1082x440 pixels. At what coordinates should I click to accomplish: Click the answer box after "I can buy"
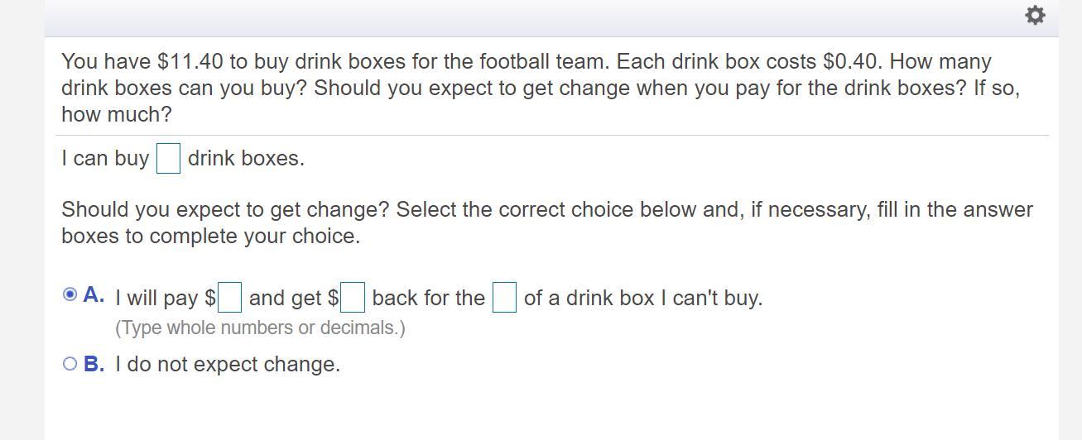click(x=169, y=158)
